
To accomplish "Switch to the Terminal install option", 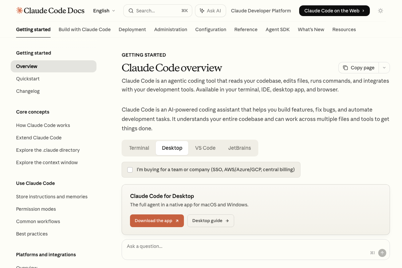I will pos(139,148).
